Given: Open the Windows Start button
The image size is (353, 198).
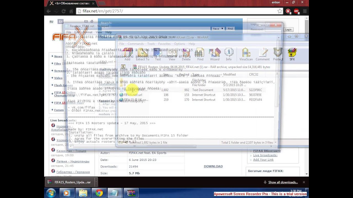Looking at the screenshot, I should coord(52,193).
